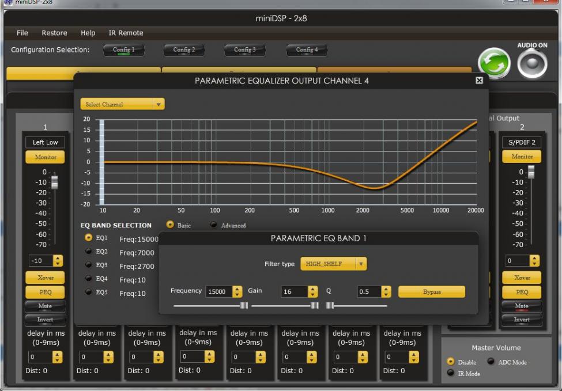Click the S/PDIF 2 gain spinner
The width and height of the screenshot is (562, 391).
(x=534, y=261)
